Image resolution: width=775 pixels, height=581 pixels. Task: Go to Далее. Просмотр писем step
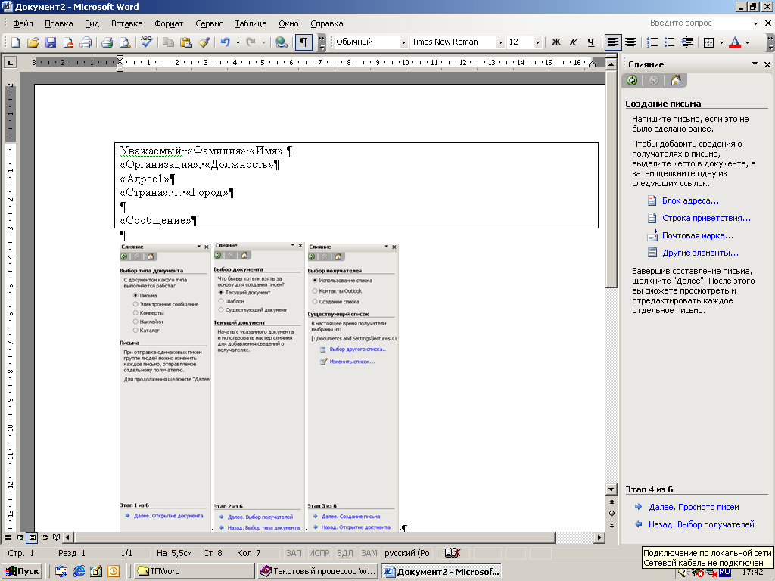coord(694,507)
